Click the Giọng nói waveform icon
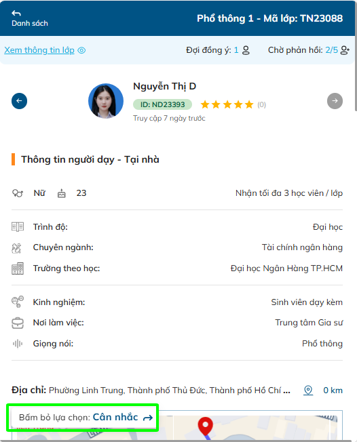This screenshot has height=442, width=357. pyautogui.click(x=18, y=344)
